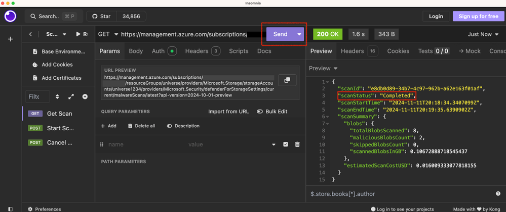506x212 pixels.
Task: Click the Insomnia logo icon
Action: (10, 16)
